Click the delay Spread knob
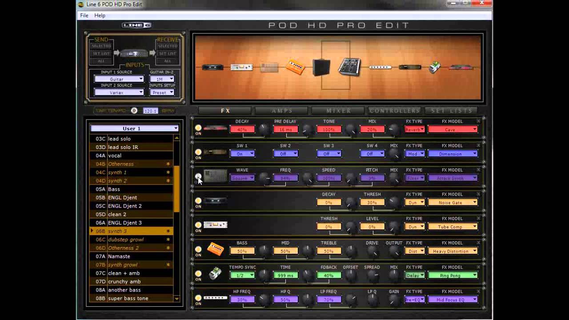The height and width of the screenshot is (320, 569). point(373,276)
